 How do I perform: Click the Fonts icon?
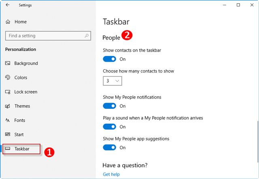[x=8, y=120]
